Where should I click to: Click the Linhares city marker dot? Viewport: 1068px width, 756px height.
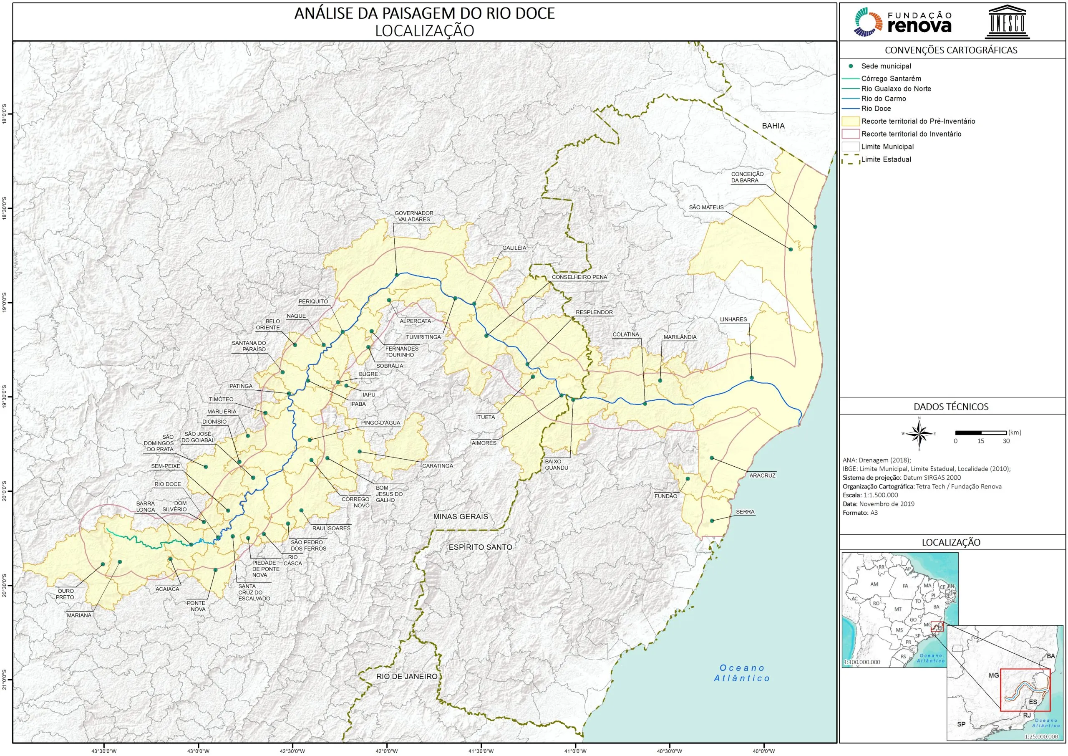[752, 377]
